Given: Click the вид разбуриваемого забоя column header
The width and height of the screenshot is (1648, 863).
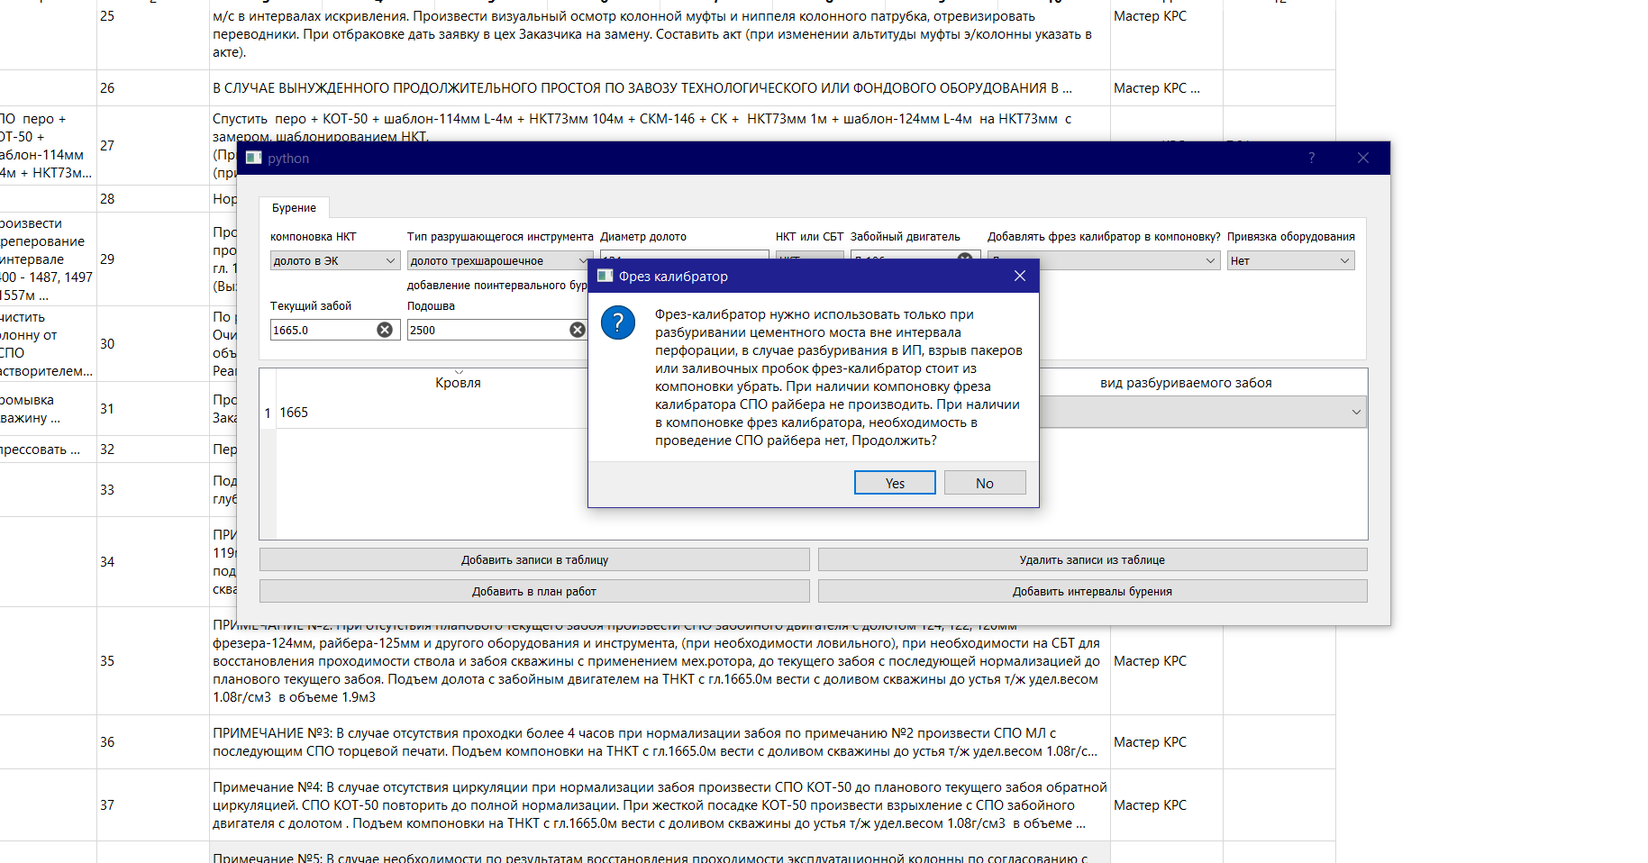Looking at the screenshot, I should point(1186,383).
